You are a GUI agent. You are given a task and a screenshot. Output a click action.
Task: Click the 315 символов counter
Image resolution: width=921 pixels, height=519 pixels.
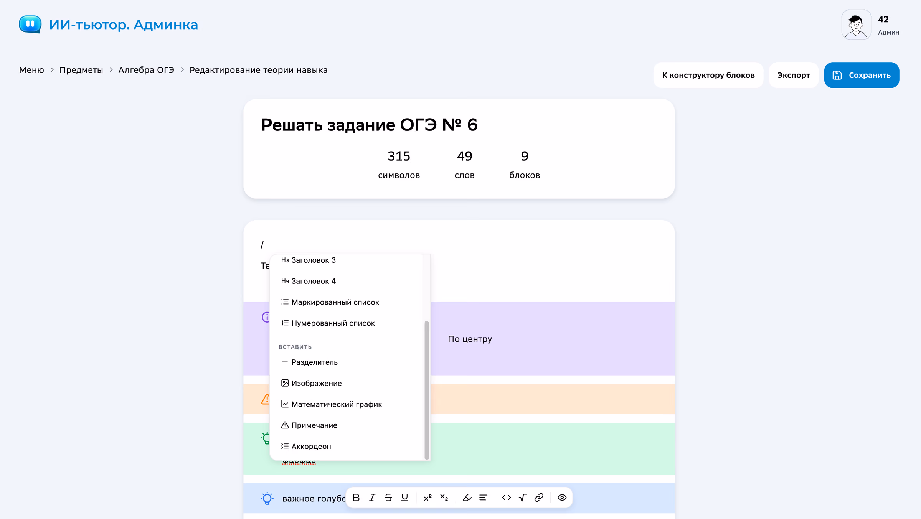[x=399, y=165]
